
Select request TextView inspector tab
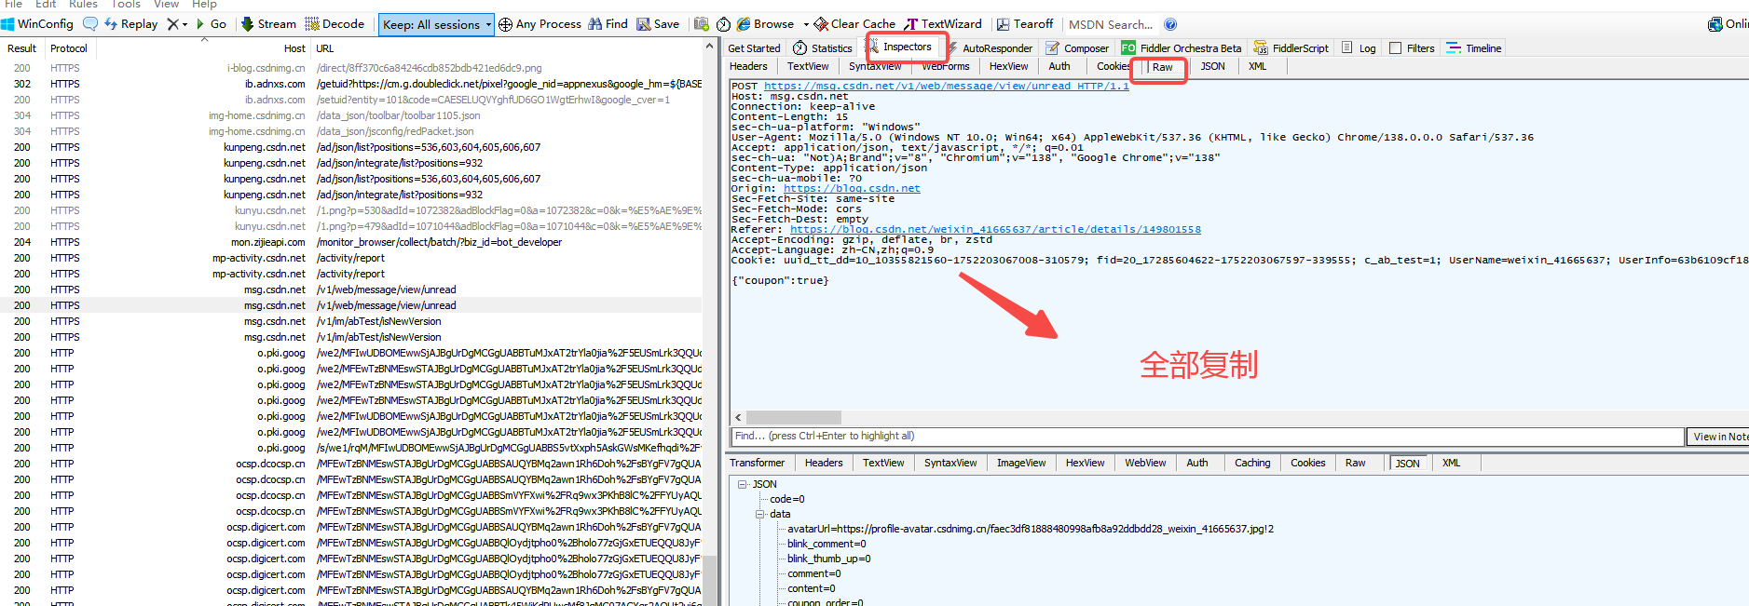[808, 66]
